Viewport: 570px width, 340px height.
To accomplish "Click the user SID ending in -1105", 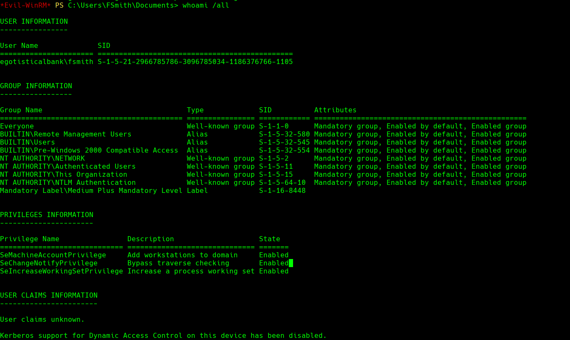I will tap(195, 62).
